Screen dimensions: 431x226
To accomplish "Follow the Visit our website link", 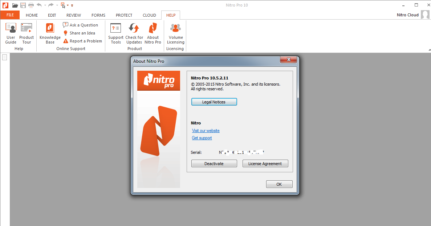I will 206,131.
